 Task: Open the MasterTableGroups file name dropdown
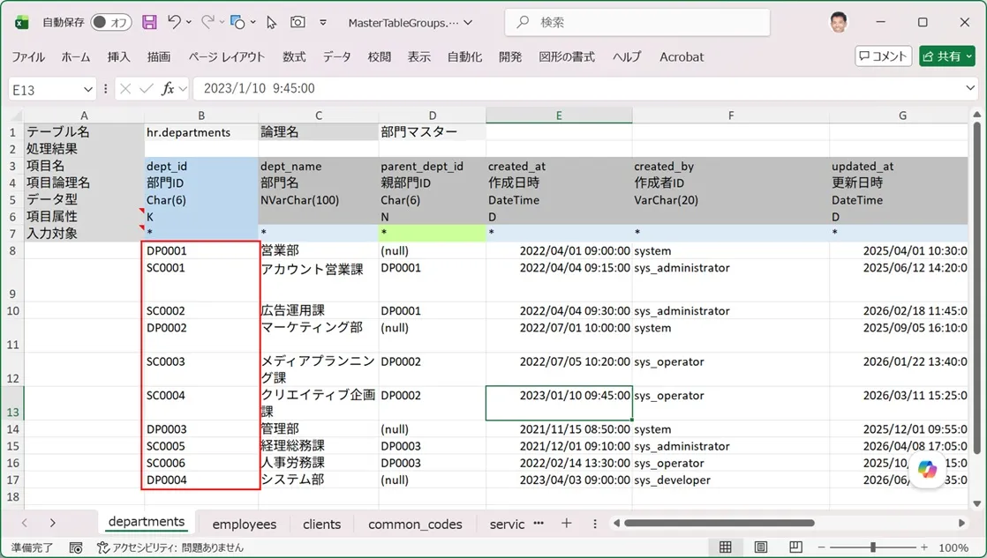[468, 23]
